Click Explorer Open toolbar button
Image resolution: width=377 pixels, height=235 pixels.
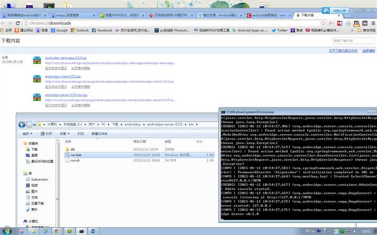(46, 134)
